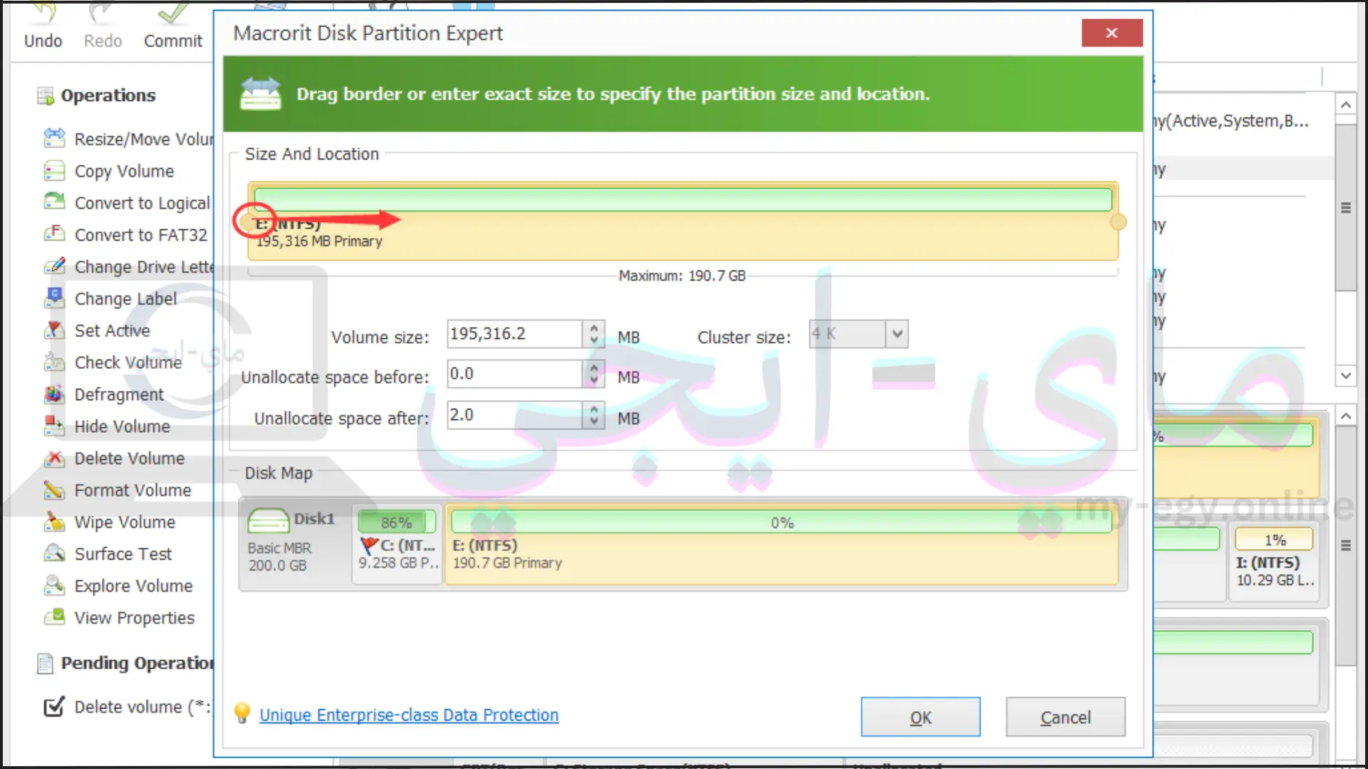Image resolution: width=1368 pixels, height=769 pixels.
Task: Click the Defragment icon
Action: pyautogui.click(x=54, y=394)
